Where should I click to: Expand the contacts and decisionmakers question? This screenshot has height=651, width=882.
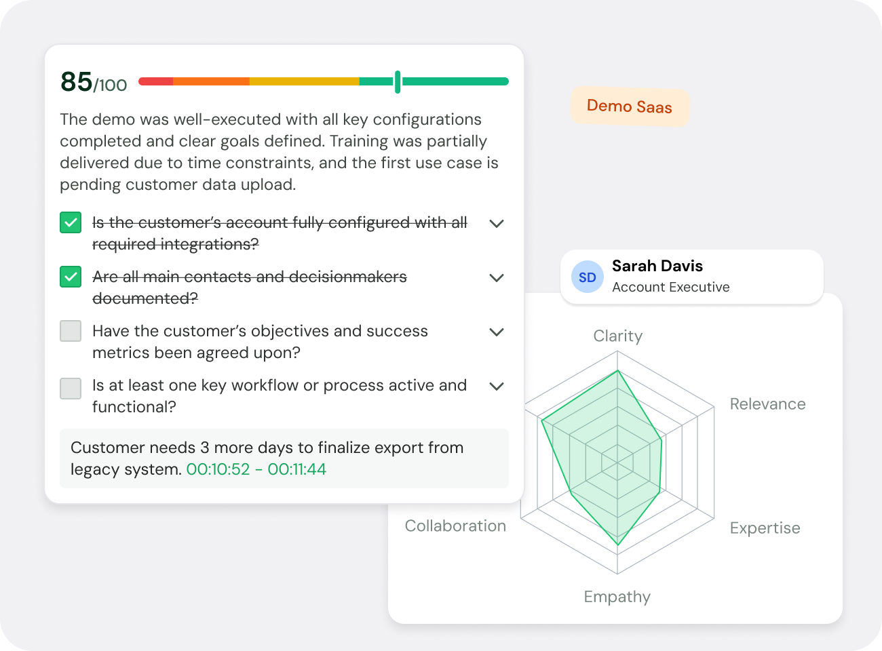(x=497, y=277)
